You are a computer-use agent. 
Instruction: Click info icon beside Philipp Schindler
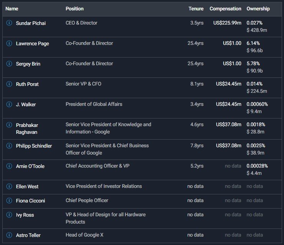point(9,146)
